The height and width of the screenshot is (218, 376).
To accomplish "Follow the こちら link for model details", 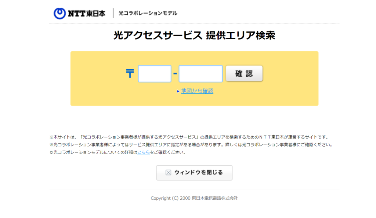I will 143,152.
